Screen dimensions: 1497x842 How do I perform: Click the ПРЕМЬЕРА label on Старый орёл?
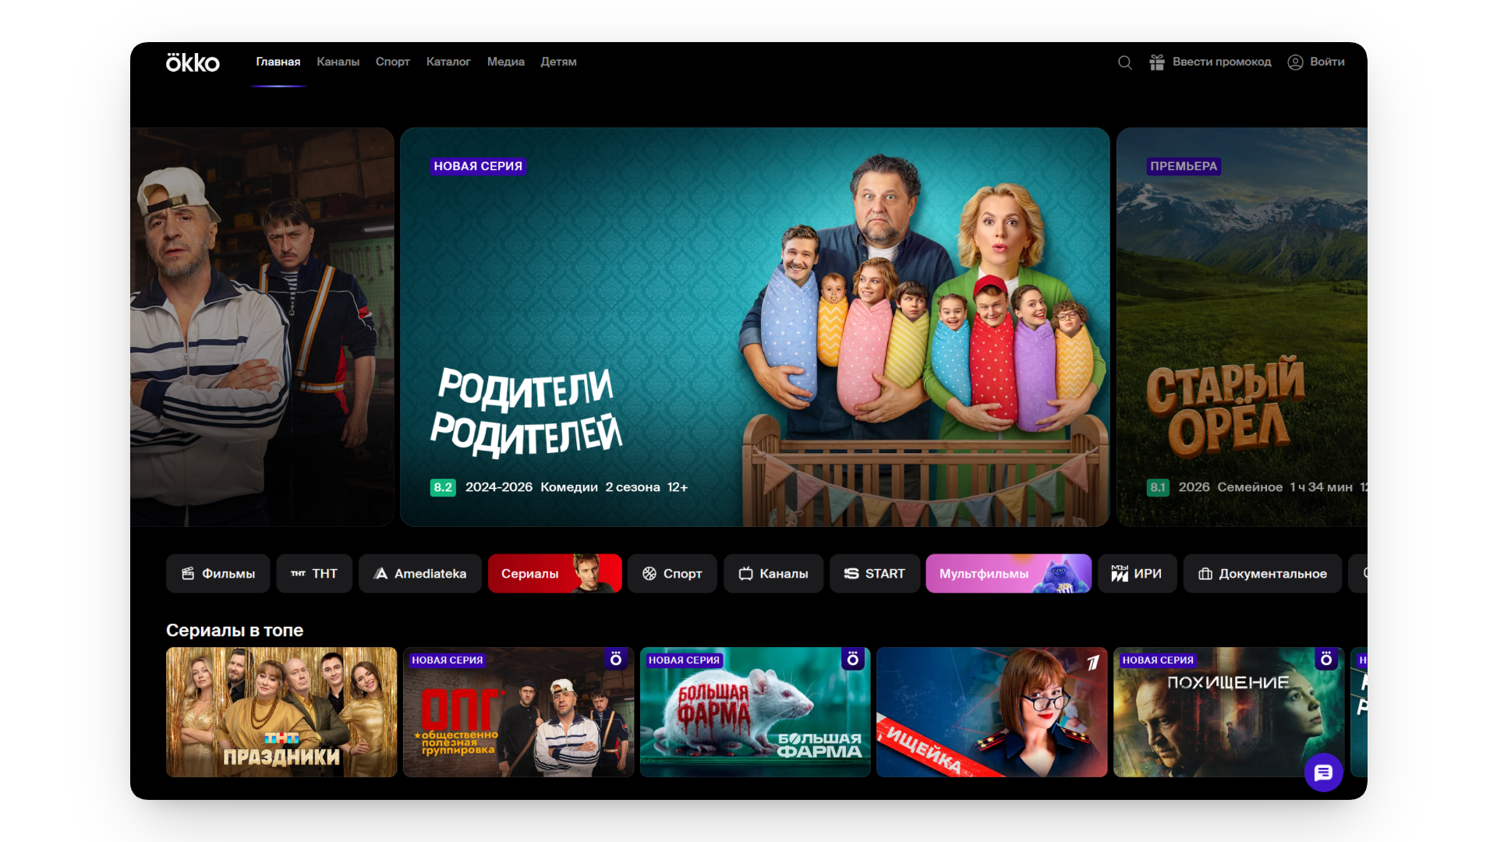1184,166
